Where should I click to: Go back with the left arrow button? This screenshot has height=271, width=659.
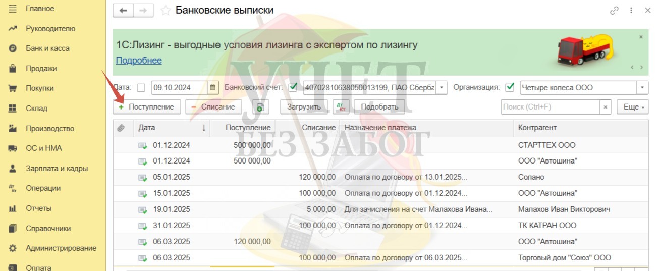tap(123, 10)
